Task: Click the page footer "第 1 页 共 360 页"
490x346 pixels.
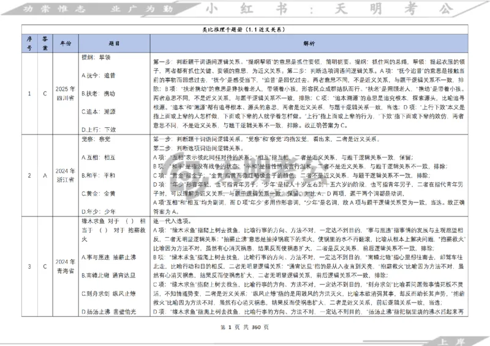Action: (x=244, y=327)
